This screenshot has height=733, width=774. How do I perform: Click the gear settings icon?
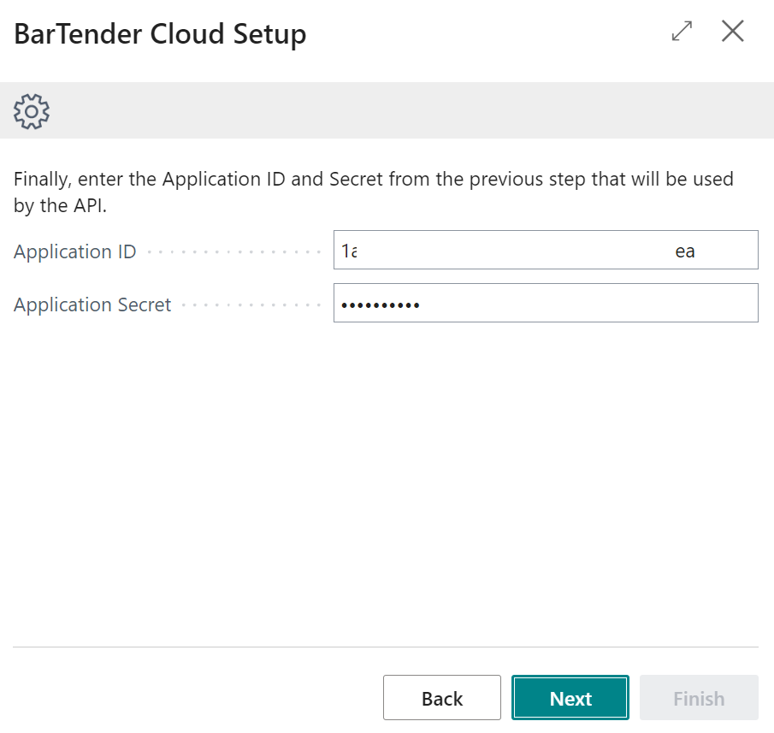pos(32,111)
